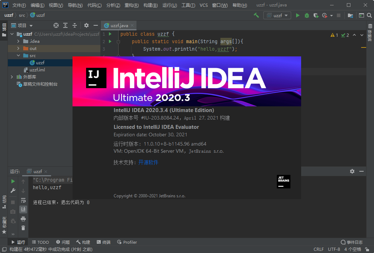Open the 事件日志 button
Image resolution: width=374 pixels, height=253 pixels.
coord(352,242)
